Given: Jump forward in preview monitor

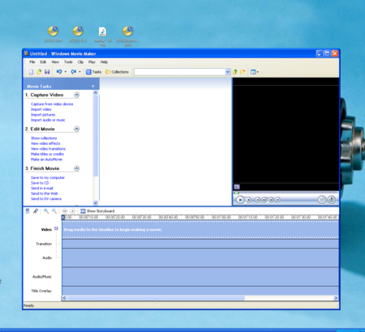Looking at the screenshot, I should (277, 200).
